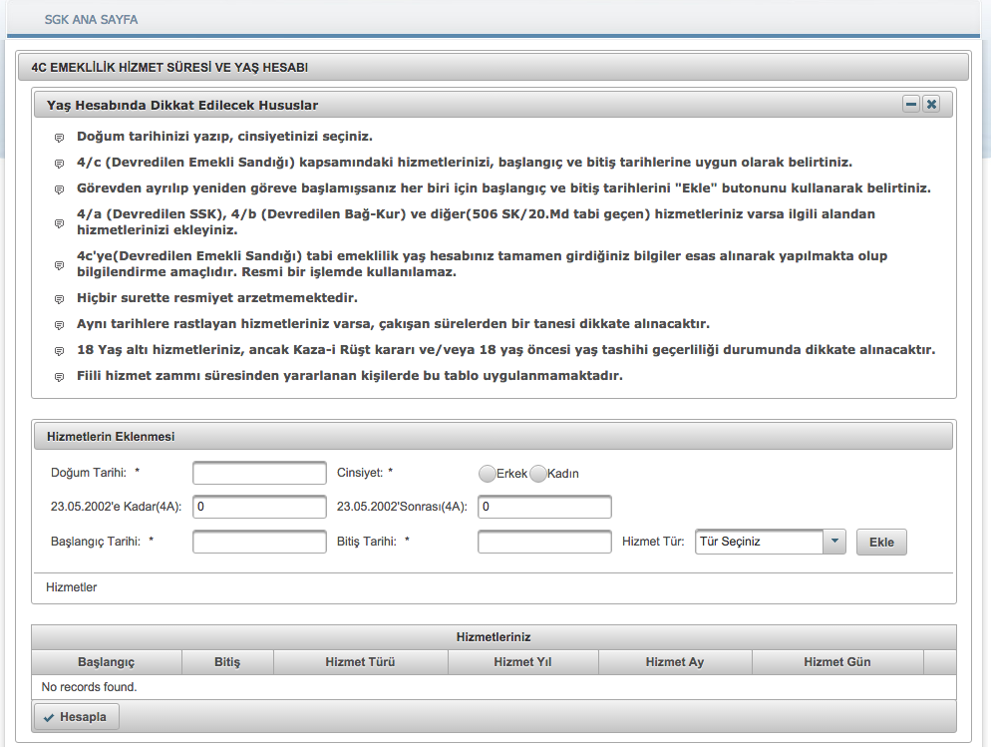991x747 pixels.
Task: Click the Hesapla button
Action: click(77, 717)
